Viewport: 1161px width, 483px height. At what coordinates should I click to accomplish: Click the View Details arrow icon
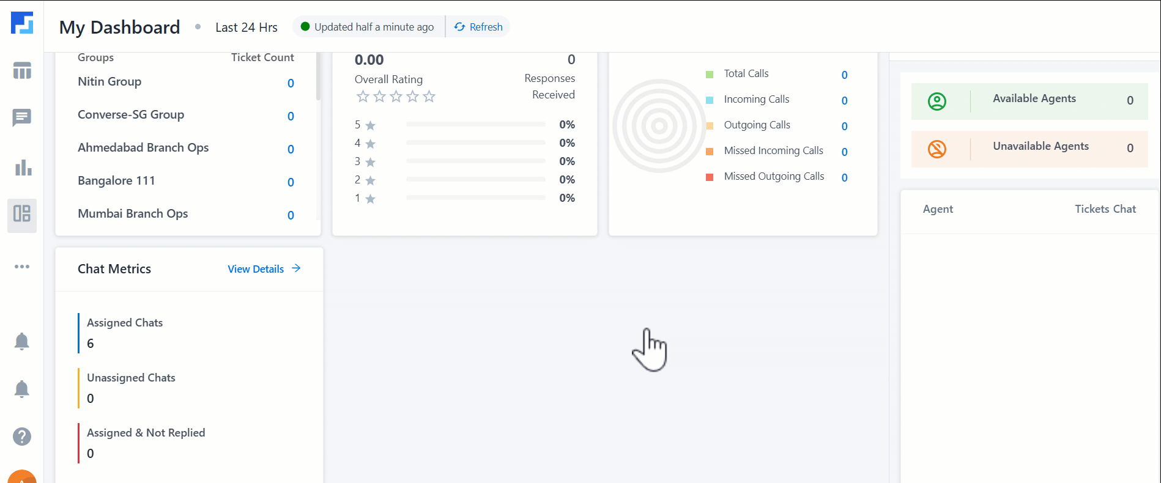click(x=296, y=268)
